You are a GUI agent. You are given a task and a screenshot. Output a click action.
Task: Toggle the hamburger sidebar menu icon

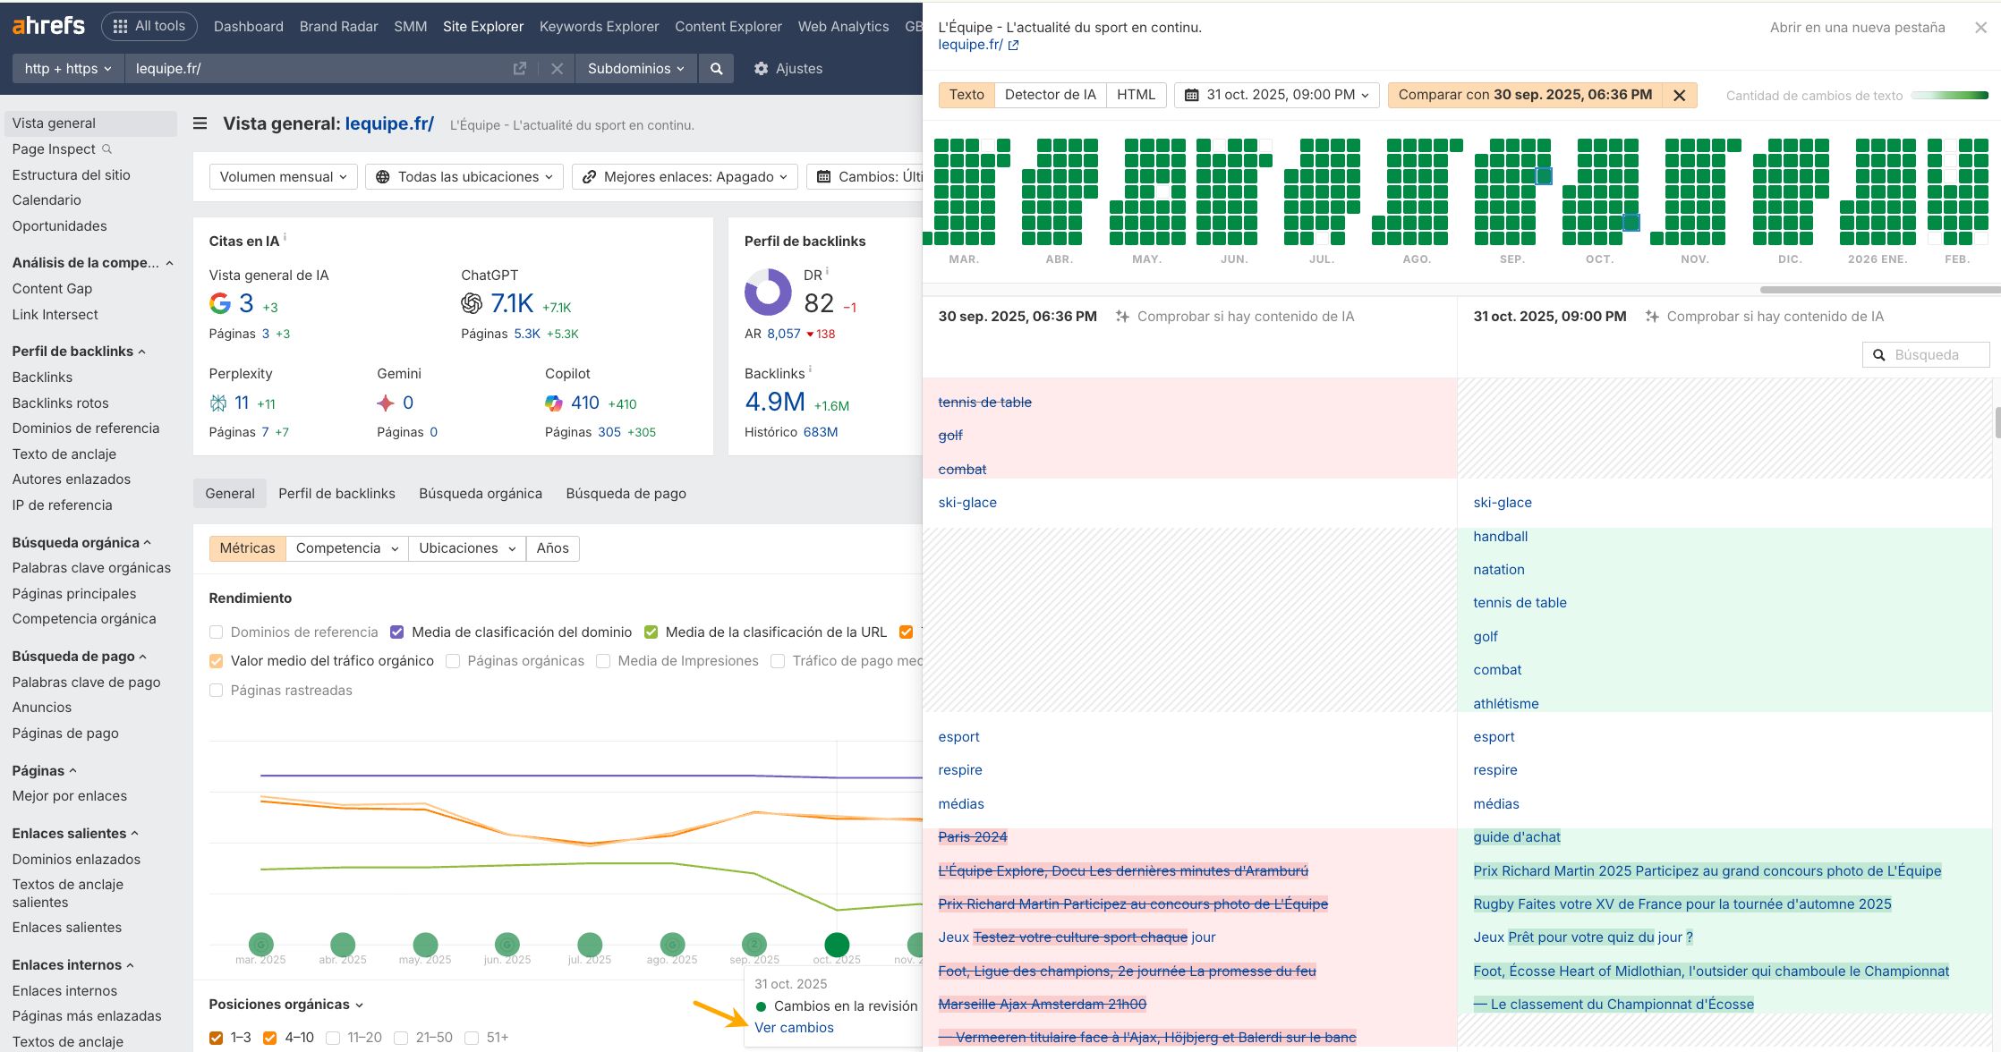[x=200, y=123]
